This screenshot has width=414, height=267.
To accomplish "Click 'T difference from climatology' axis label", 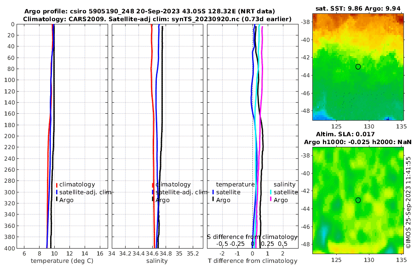I will point(253,261).
